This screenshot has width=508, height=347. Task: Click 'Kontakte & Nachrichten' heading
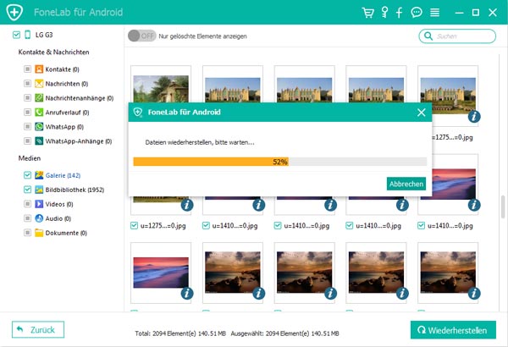[54, 52]
